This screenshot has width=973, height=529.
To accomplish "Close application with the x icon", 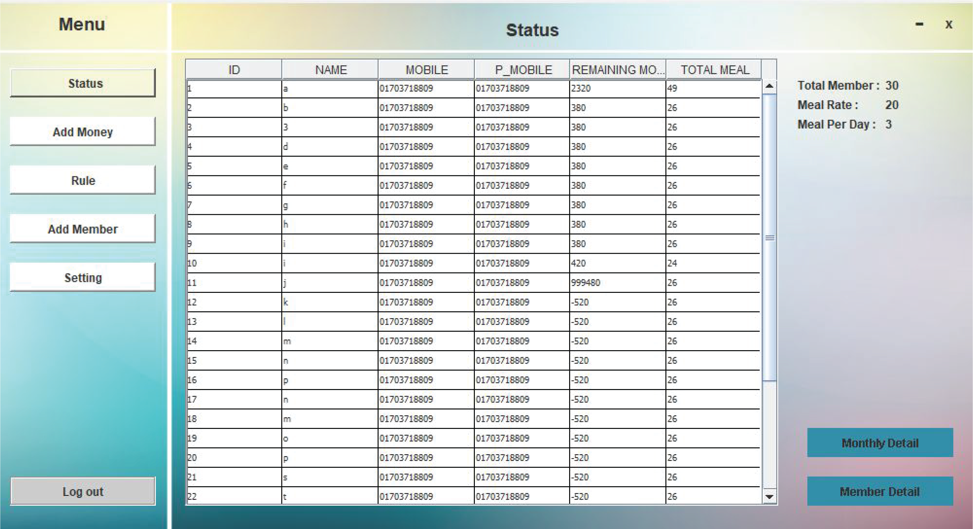I will pyautogui.click(x=948, y=25).
